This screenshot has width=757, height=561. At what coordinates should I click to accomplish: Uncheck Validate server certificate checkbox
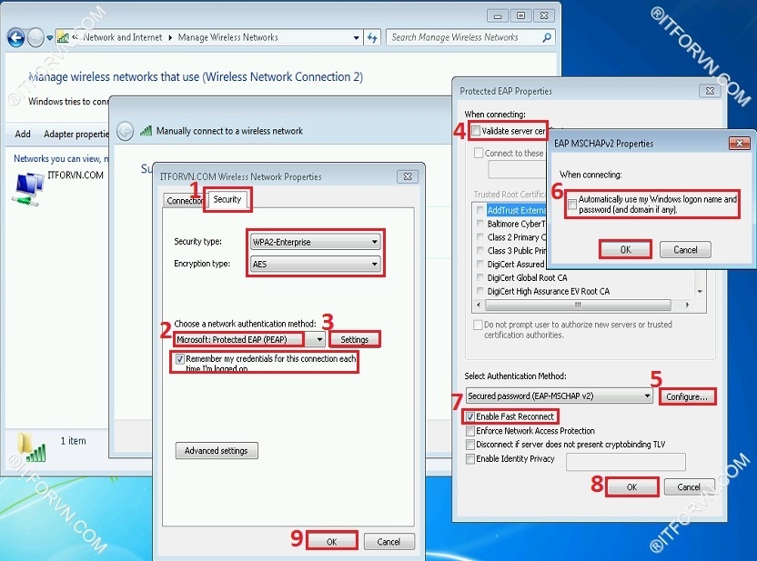pos(475,132)
